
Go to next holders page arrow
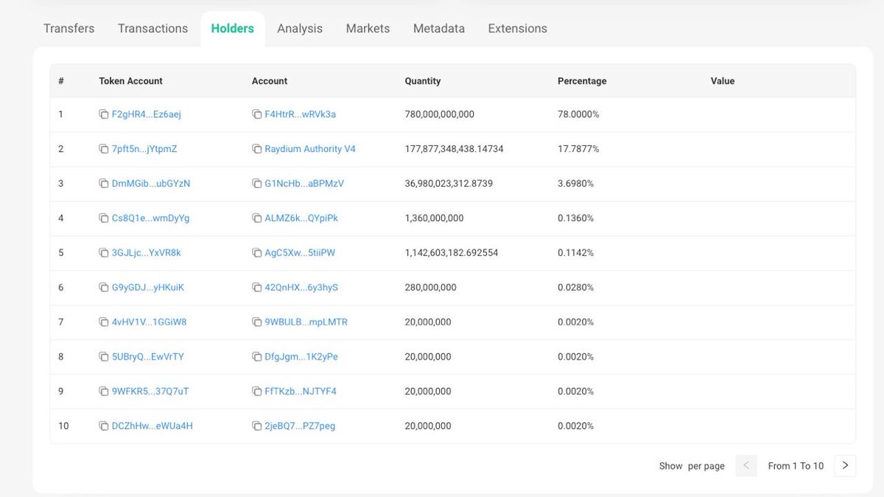pyautogui.click(x=845, y=465)
